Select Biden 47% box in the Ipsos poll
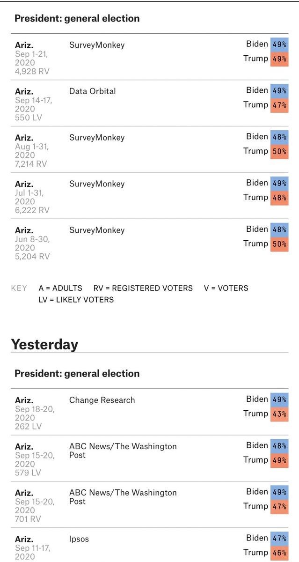299x562 pixels. click(x=279, y=538)
